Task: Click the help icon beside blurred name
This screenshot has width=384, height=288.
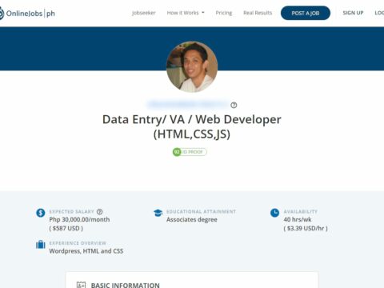Action: (234, 105)
